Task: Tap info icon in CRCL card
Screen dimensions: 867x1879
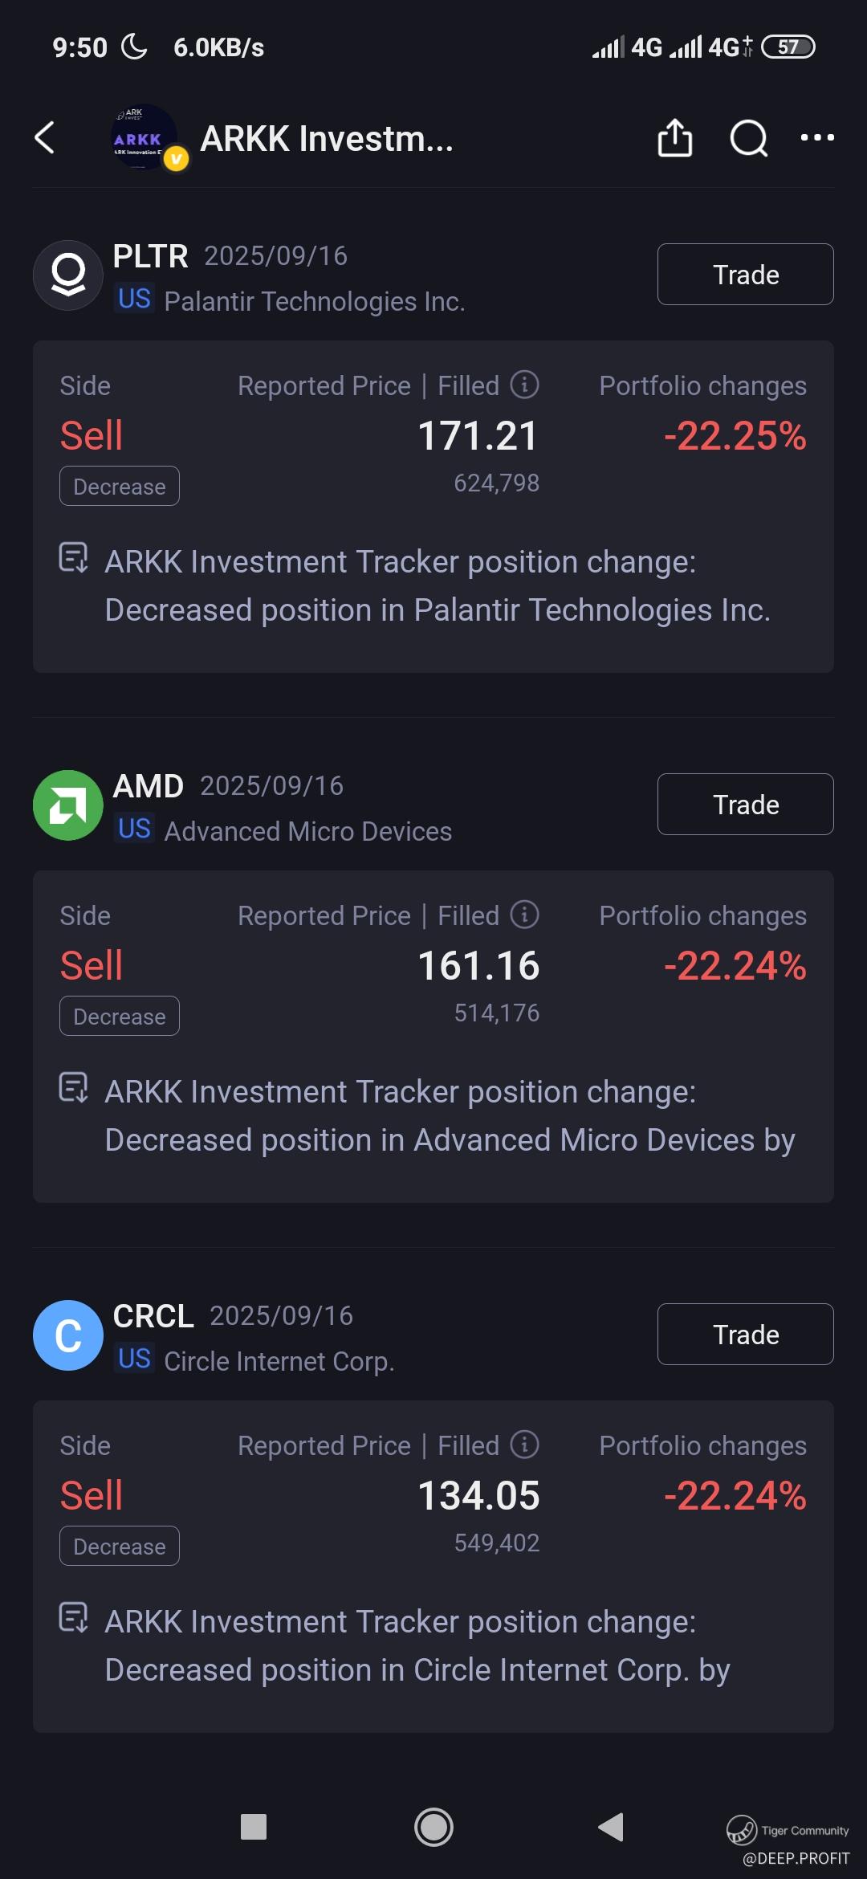Action: pos(525,1445)
